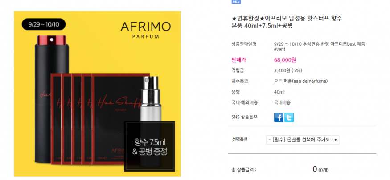Click the 오드 퍼퓸(eau de perfume) grade text
The image size is (390, 180).
[x=301, y=81]
